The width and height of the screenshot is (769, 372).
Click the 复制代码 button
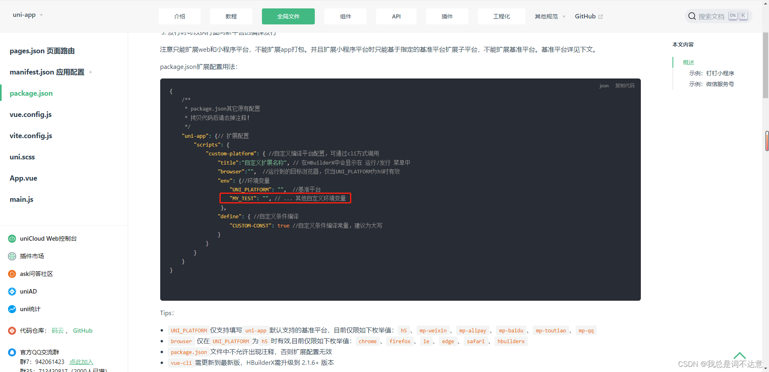point(625,86)
